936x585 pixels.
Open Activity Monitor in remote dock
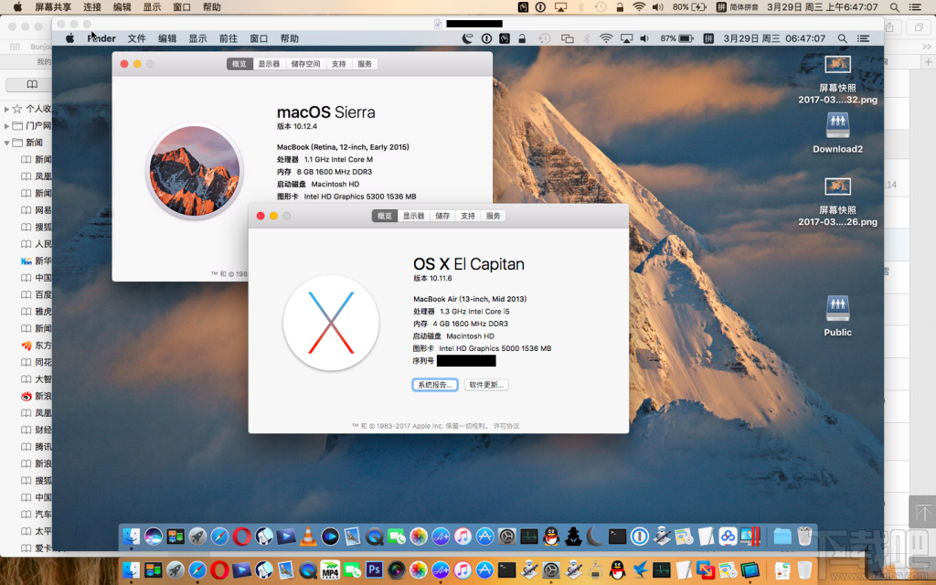tap(528, 537)
